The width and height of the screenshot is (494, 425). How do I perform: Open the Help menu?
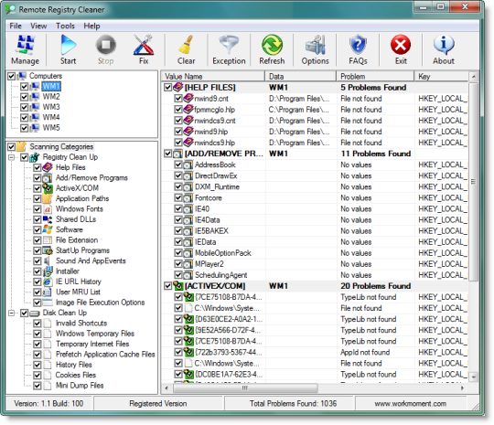tap(91, 26)
